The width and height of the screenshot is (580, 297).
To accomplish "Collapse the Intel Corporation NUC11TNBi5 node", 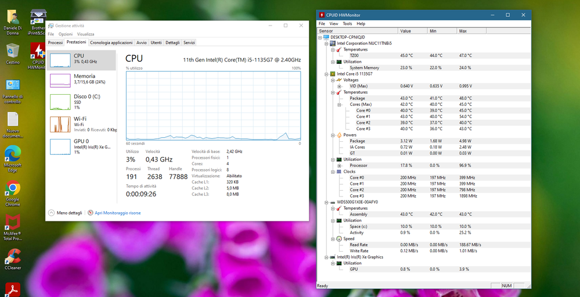I will pyautogui.click(x=326, y=44).
